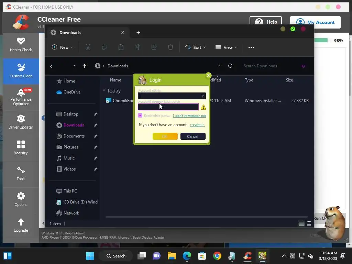352x264 pixels.
Task: Click OK in Login dialog
Action: (165, 136)
